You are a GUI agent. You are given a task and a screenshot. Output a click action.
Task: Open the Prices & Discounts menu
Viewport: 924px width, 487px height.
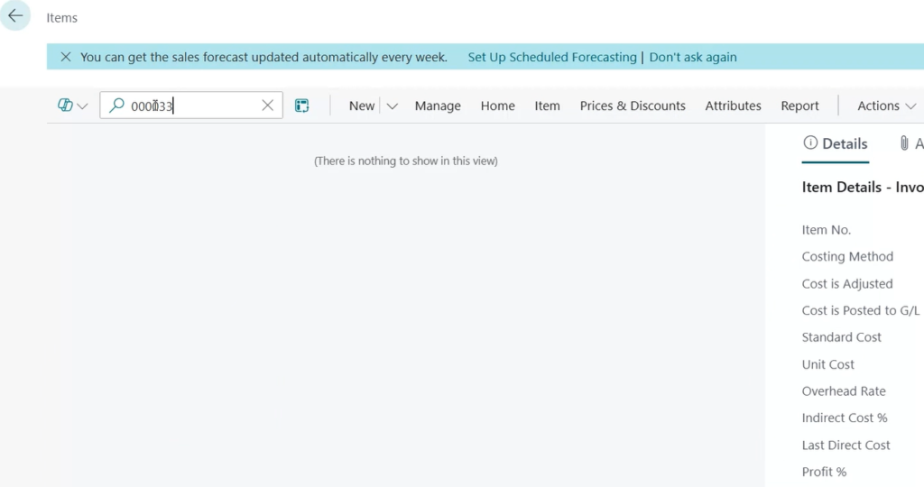coord(633,106)
